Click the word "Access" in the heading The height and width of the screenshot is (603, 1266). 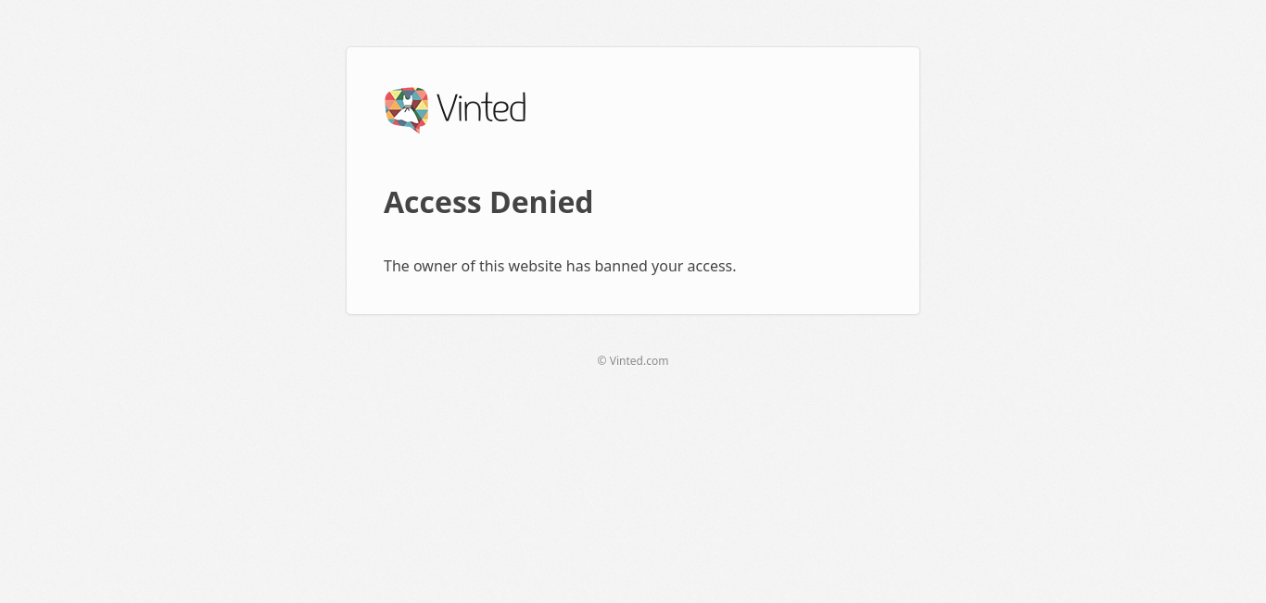point(432,202)
